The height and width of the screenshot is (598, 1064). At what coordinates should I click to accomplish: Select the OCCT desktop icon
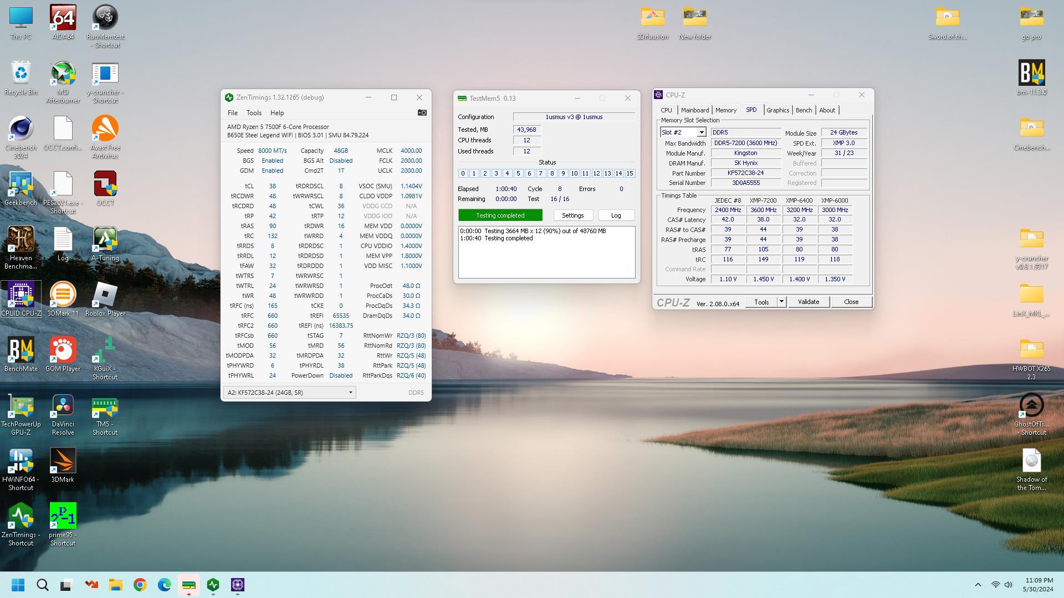click(105, 188)
